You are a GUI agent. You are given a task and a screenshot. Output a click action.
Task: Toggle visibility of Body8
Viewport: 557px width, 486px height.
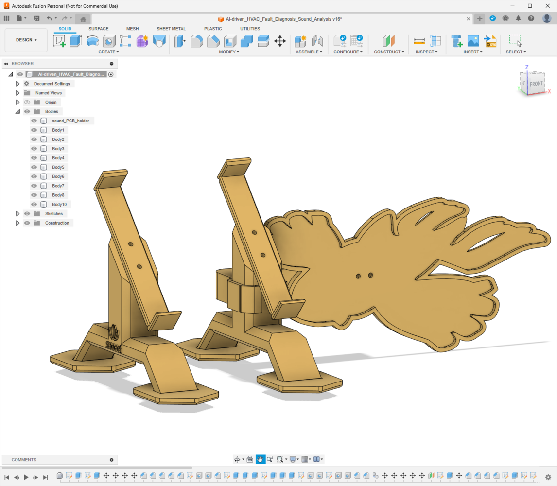coord(34,195)
